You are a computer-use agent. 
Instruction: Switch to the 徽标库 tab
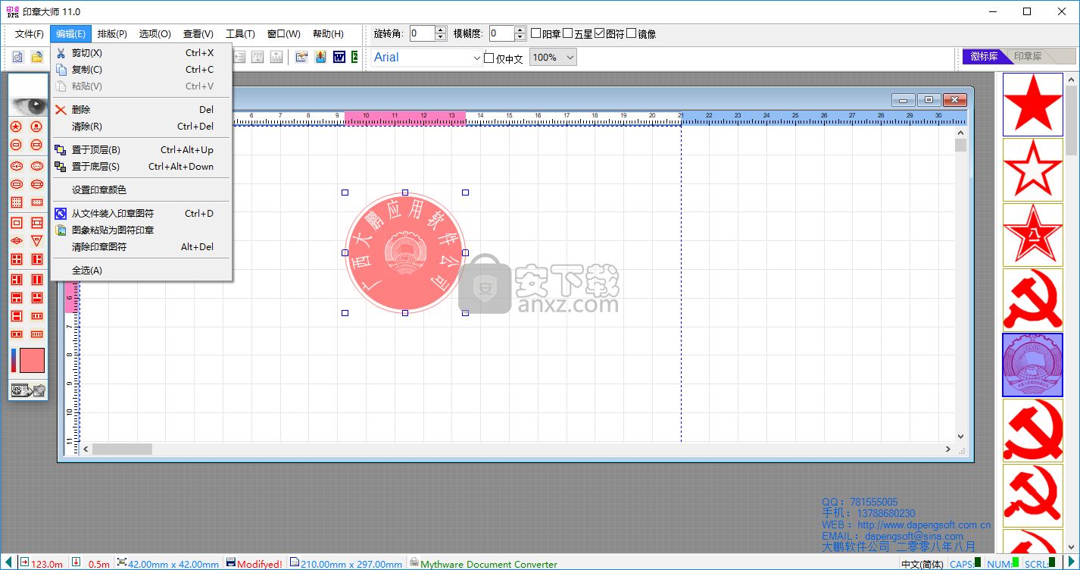click(984, 56)
